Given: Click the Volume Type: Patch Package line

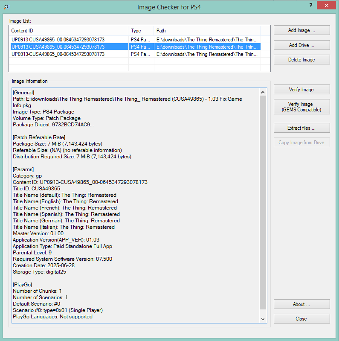Looking at the screenshot, I should click(x=47, y=118).
